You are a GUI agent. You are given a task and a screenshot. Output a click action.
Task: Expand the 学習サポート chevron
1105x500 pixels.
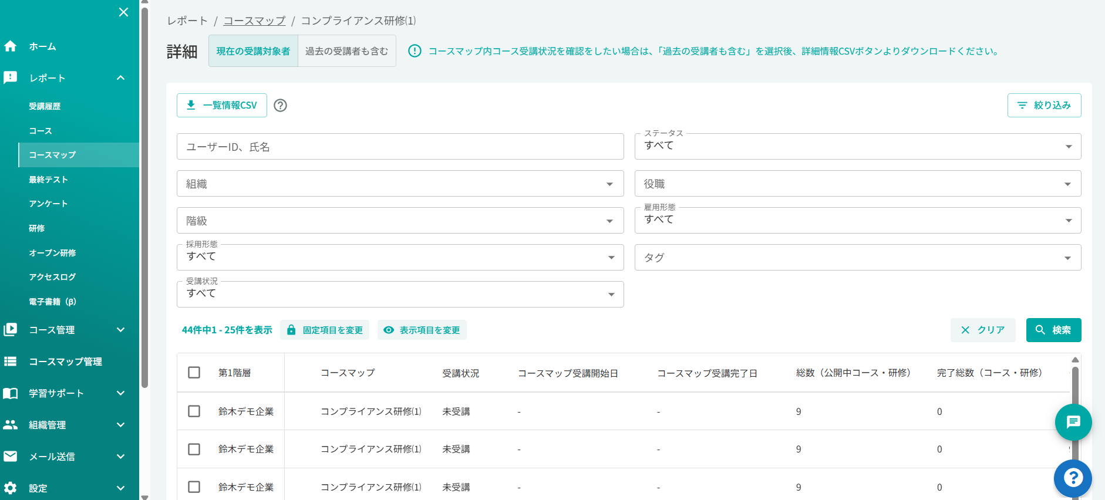(x=120, y=393)
